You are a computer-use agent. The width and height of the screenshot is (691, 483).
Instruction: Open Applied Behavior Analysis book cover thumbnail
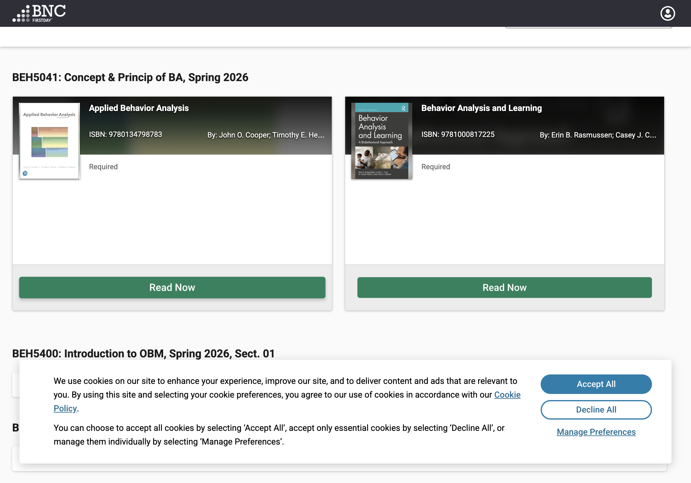tap(49, 141)
